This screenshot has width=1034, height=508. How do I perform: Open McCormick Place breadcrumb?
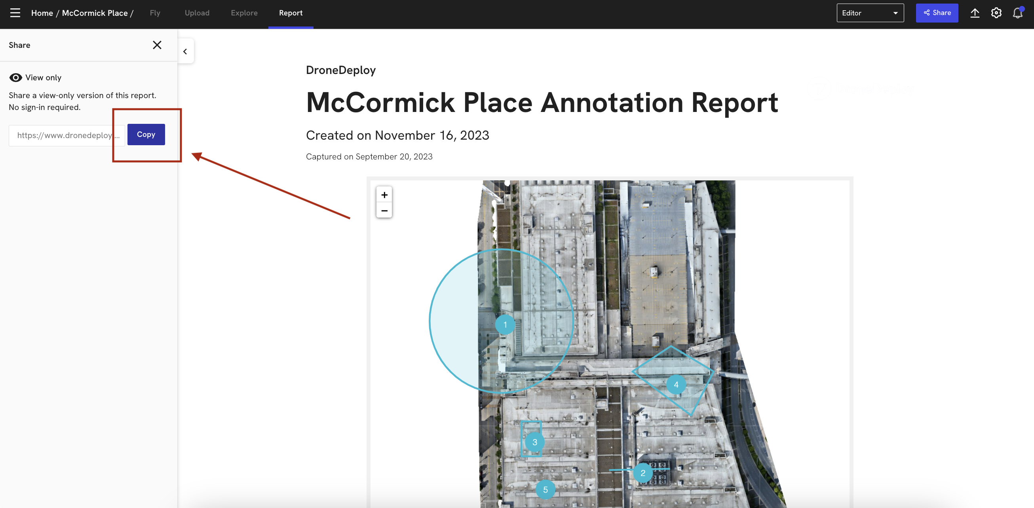[95, 13]
